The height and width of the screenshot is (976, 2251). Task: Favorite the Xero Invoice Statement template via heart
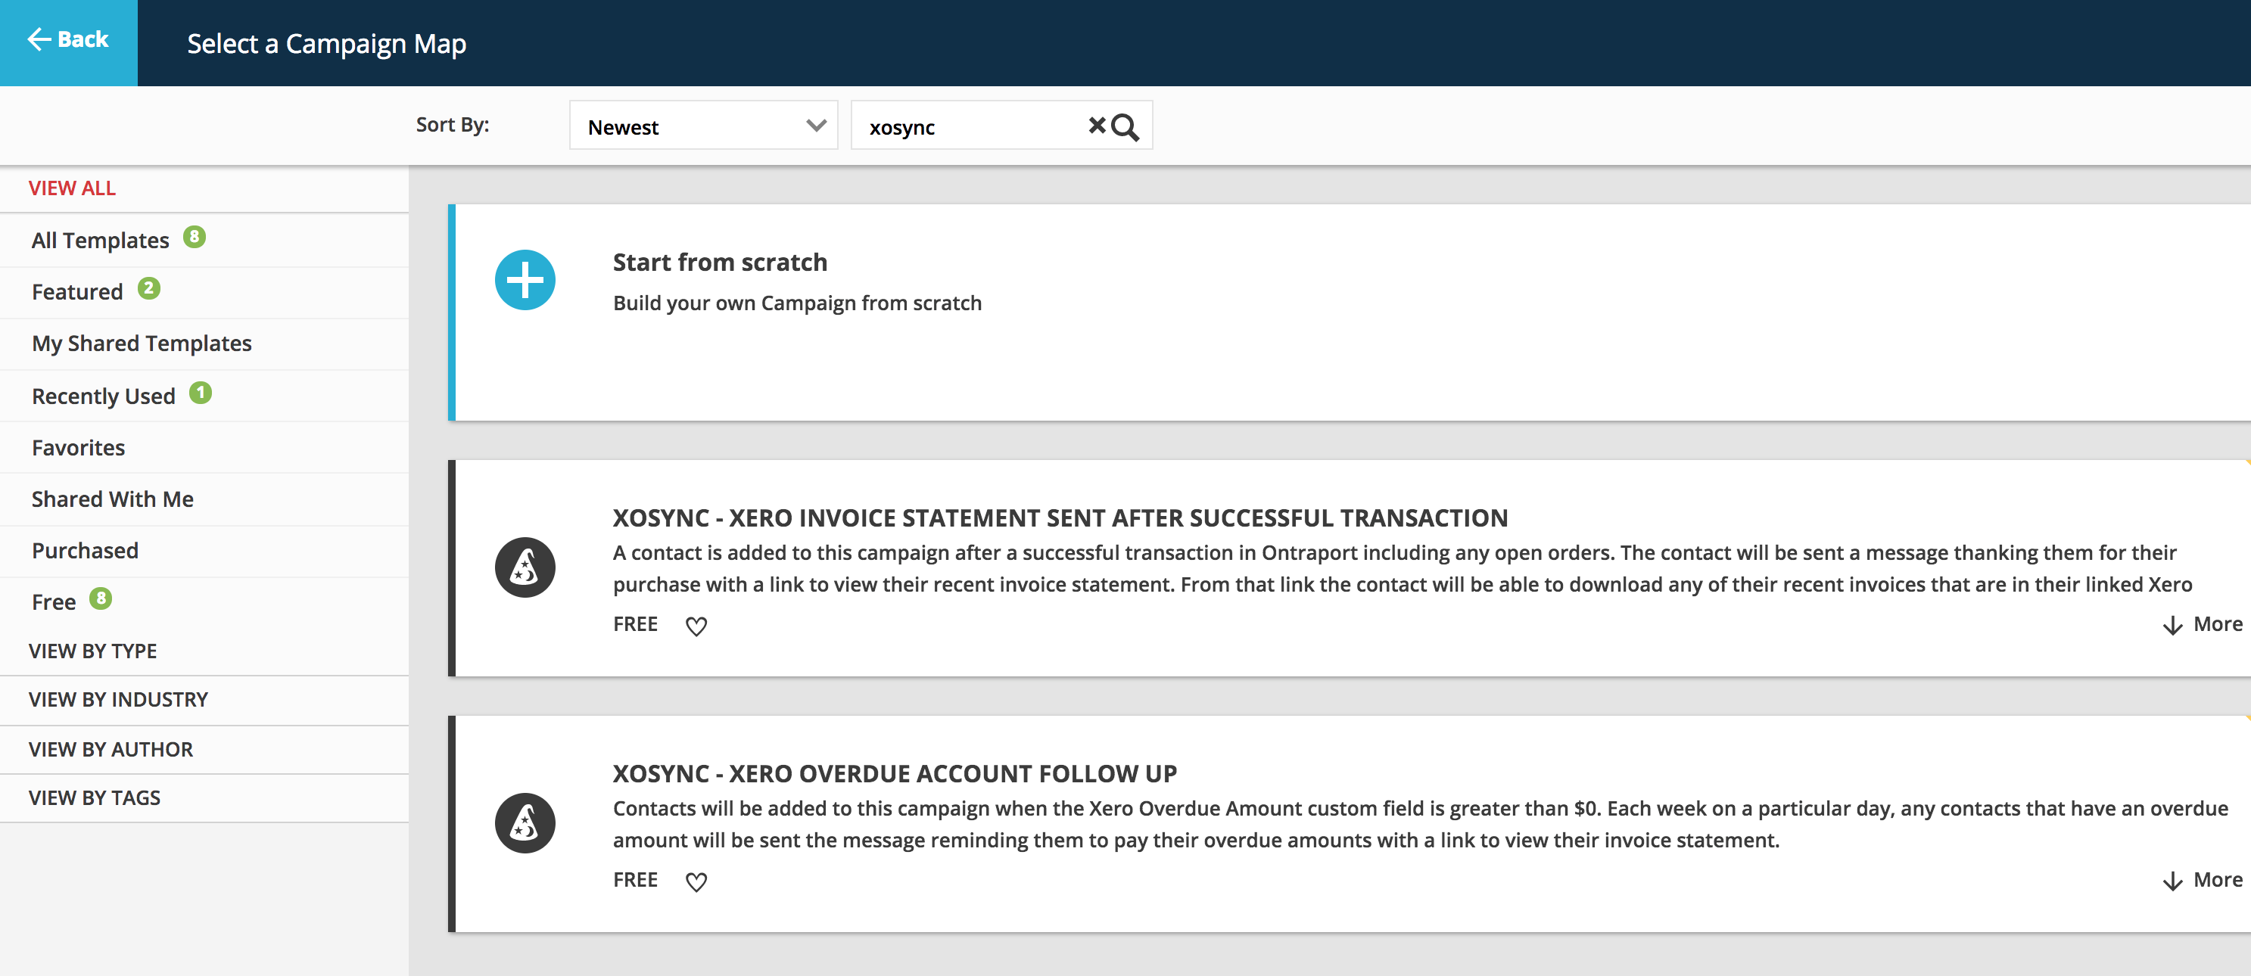(x=696, y=626)
